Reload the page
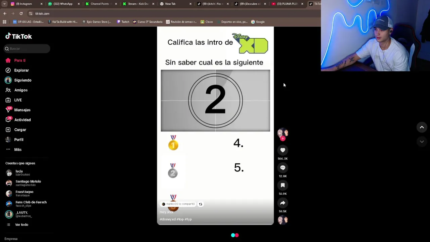Viewport: 430px width, 242px height. tap(21, 13)
